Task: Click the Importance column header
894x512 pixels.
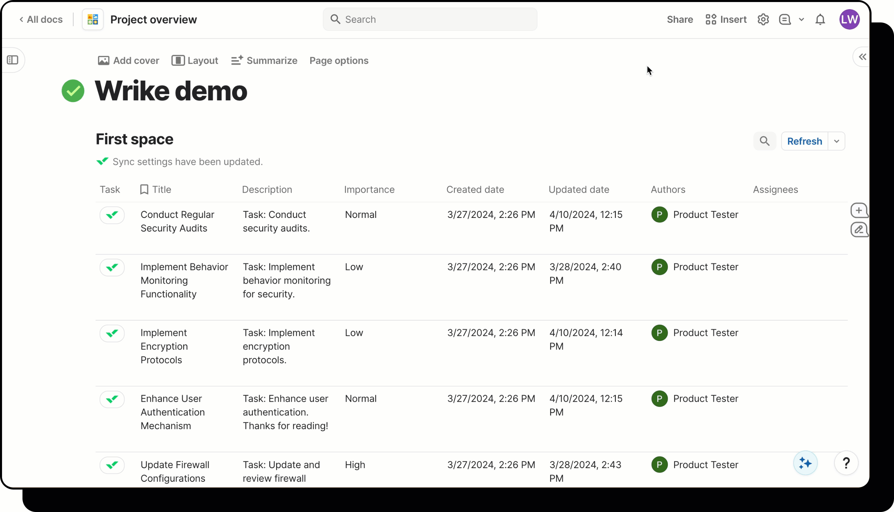Action: [x=369, y=190]
